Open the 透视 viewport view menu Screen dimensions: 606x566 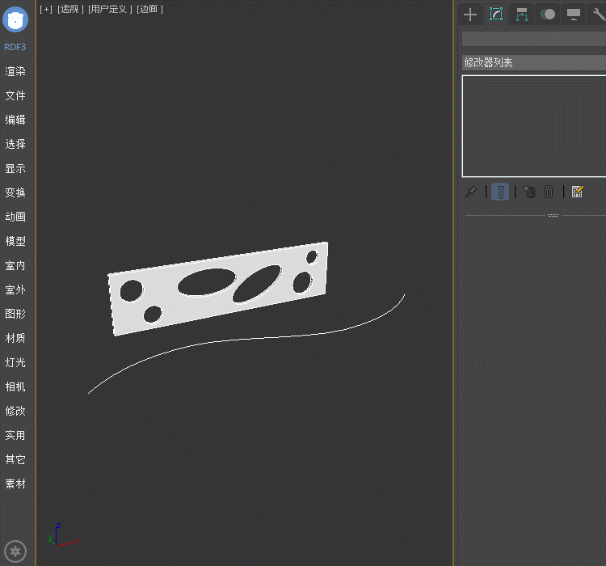click(69, 9)
